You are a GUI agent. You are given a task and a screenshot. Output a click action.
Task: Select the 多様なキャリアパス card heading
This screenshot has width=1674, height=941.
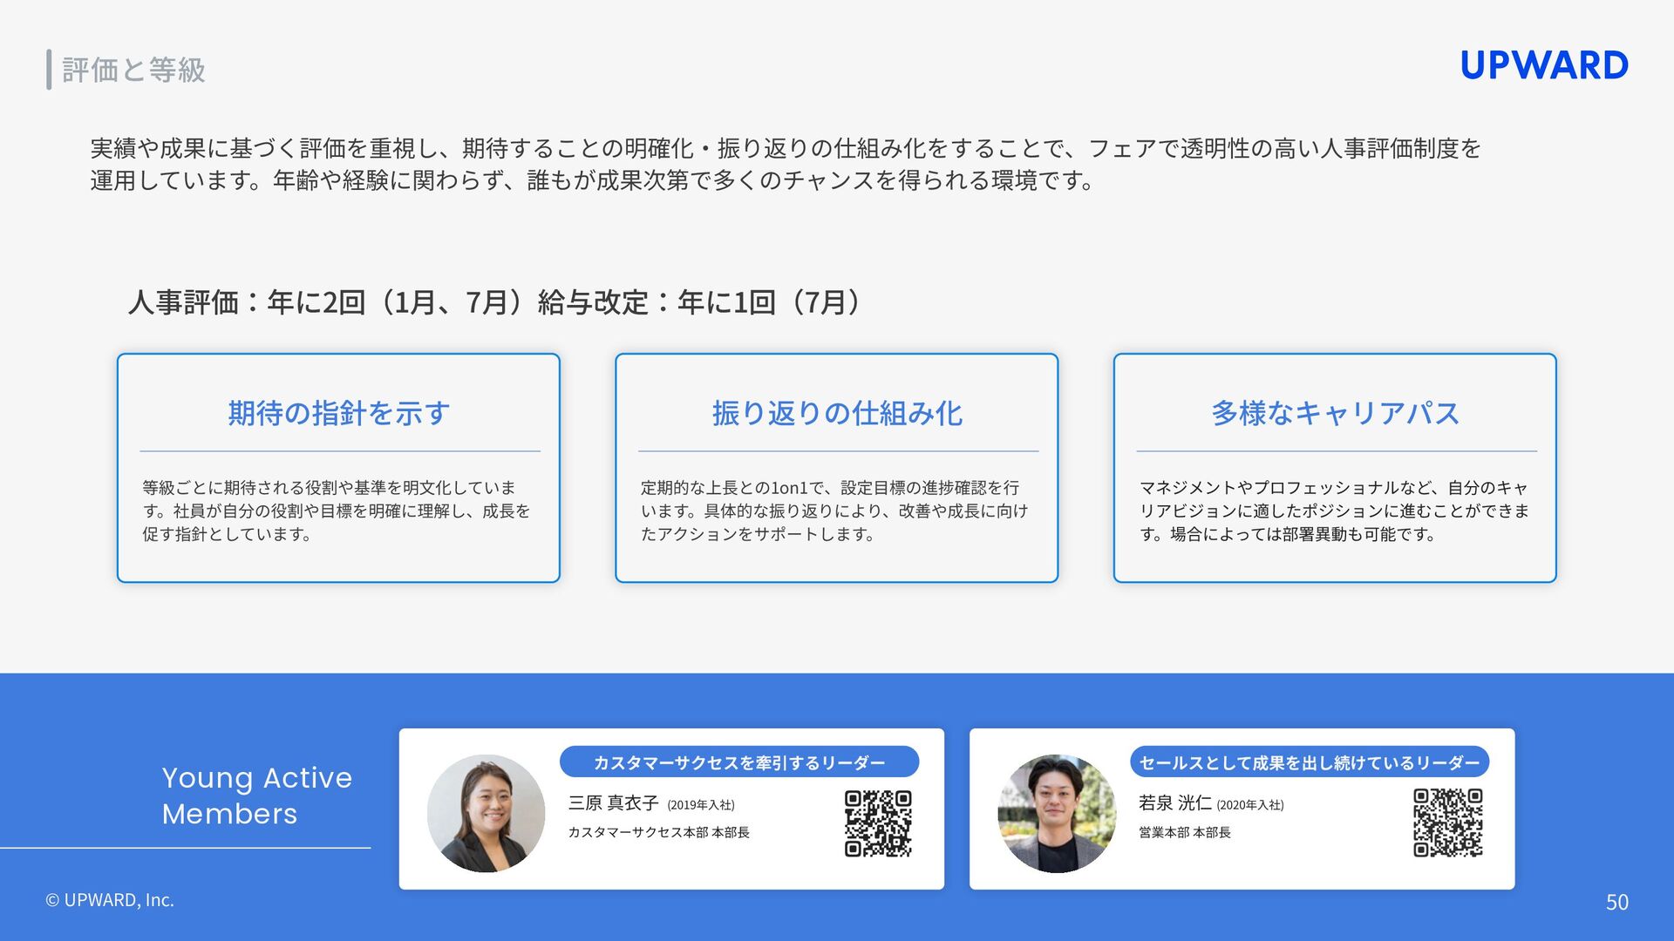pos(1334,413)
